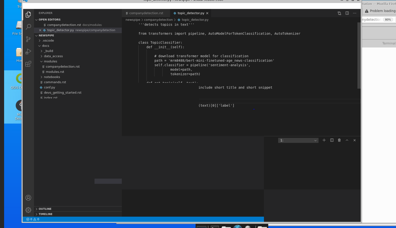This screenshot has width=396, height=228.
Task: Create a new terminal with the plus icon
Action: point(324,140)
